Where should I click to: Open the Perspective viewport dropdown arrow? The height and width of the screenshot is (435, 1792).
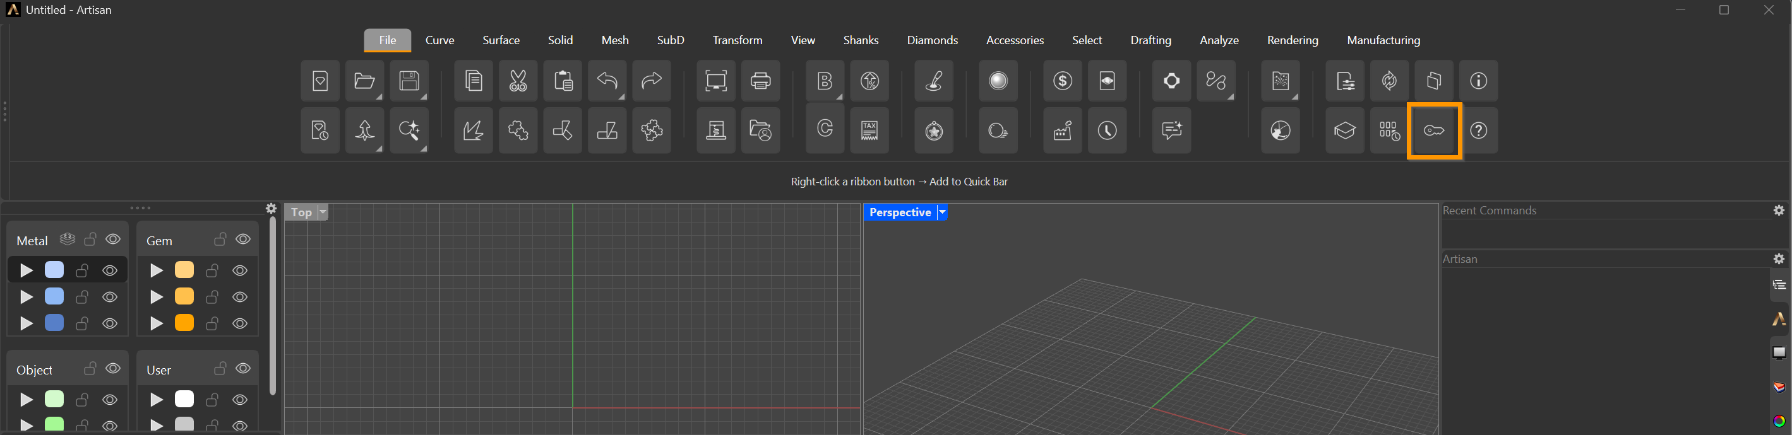pyautogui.click(x=942, y=212)
